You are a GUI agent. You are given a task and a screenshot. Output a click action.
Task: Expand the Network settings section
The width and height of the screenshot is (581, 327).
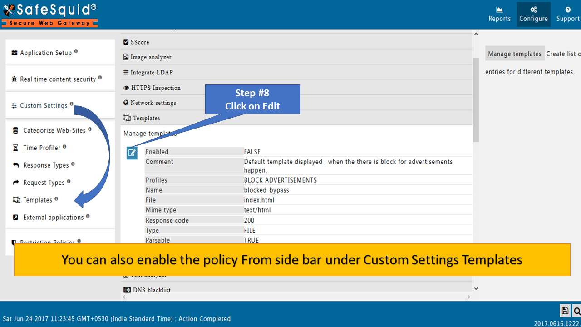pos(297,103)
